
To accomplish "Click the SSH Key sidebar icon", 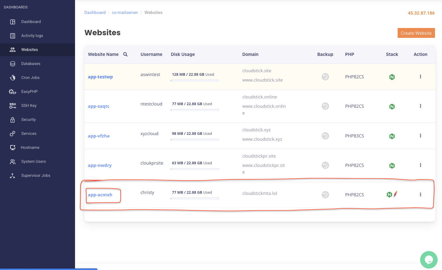I will click(x=13, y=106).
